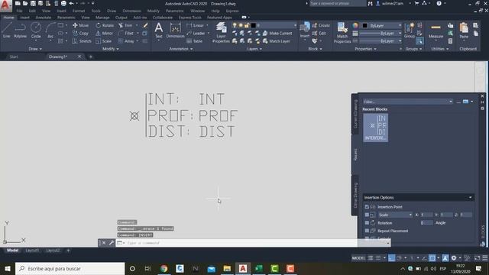Select the Dimension tool
This screenshot has width=489, height=275.
(x=175, y=31)
